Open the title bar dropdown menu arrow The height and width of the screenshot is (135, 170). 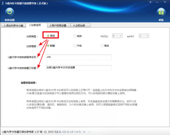tap(150, 2)
